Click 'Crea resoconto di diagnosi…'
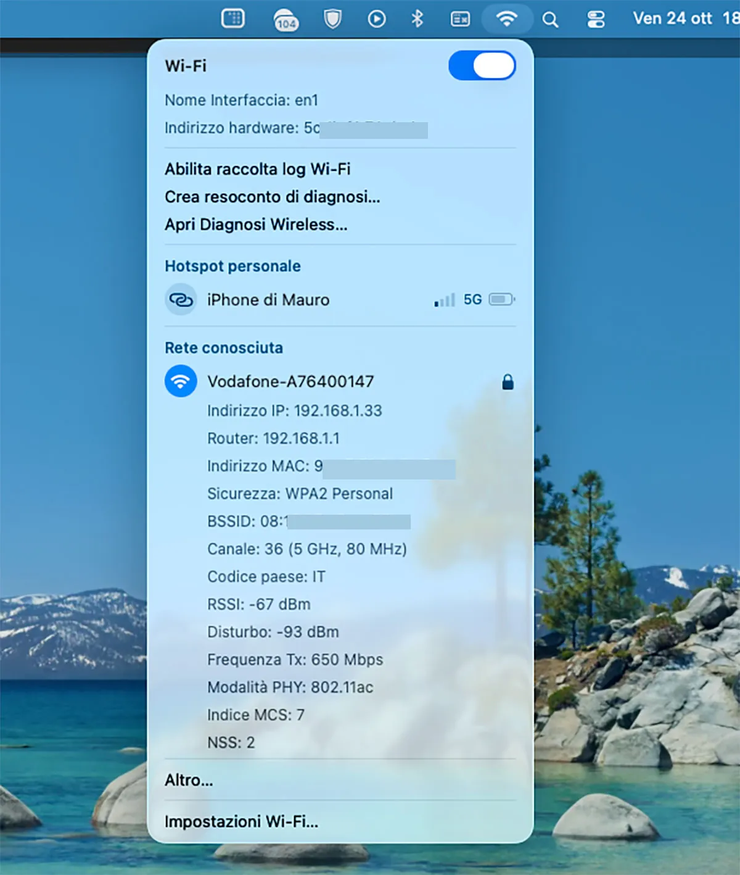740x875 pixels. pyautogui.click(x=272, y=197)
